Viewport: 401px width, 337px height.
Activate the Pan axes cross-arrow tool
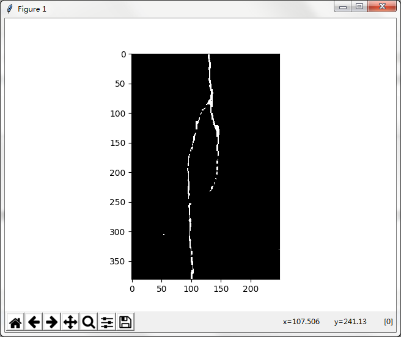pyautogui.click(x=70, y=322)
